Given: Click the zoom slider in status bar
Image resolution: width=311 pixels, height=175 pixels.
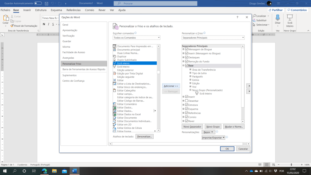Looking at the screenshot, I should pos(291,165).
